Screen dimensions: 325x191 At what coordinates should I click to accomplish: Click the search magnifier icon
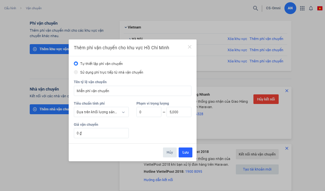255,8
